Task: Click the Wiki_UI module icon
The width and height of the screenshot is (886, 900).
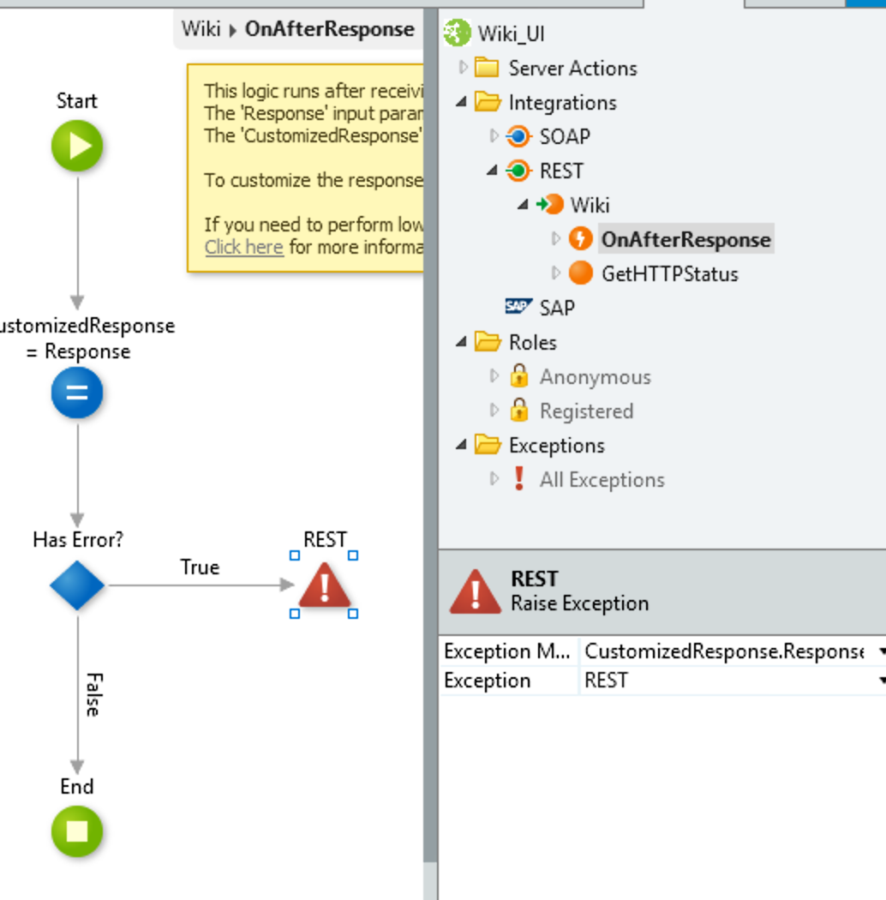Action: point(457,33)
